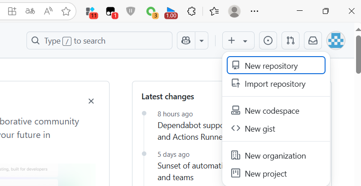
Task: Open browser Settings and more ellipsis
Action: [x=255, y=12]
